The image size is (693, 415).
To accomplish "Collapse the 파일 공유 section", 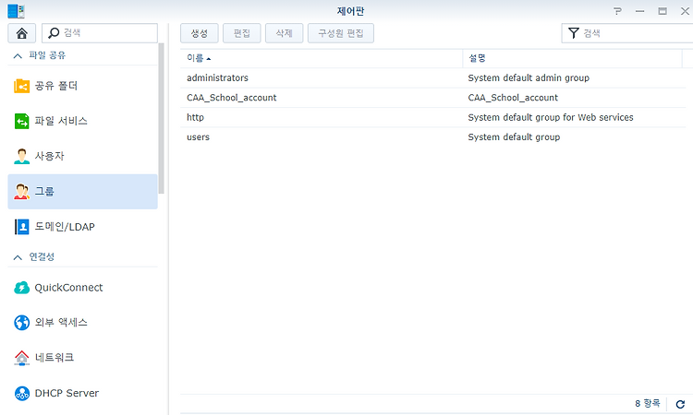I will point(18,55).
